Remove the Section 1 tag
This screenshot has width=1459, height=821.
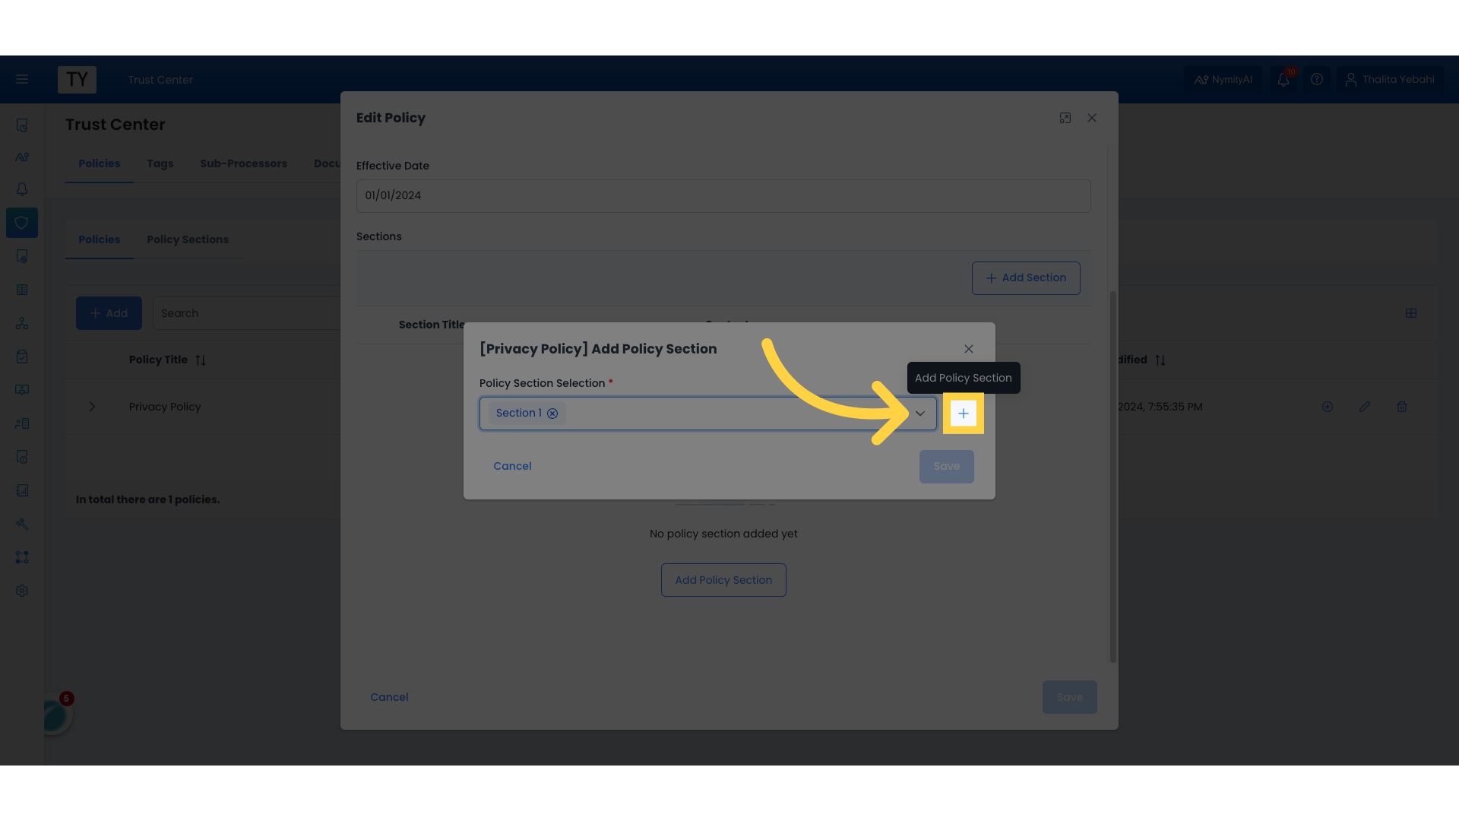pyautogui.click(x=552, y=414)
